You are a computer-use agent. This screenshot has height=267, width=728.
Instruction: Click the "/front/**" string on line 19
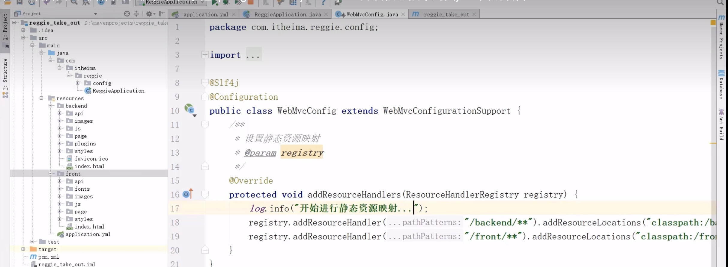pyautogui.click(x=493, y=236)
